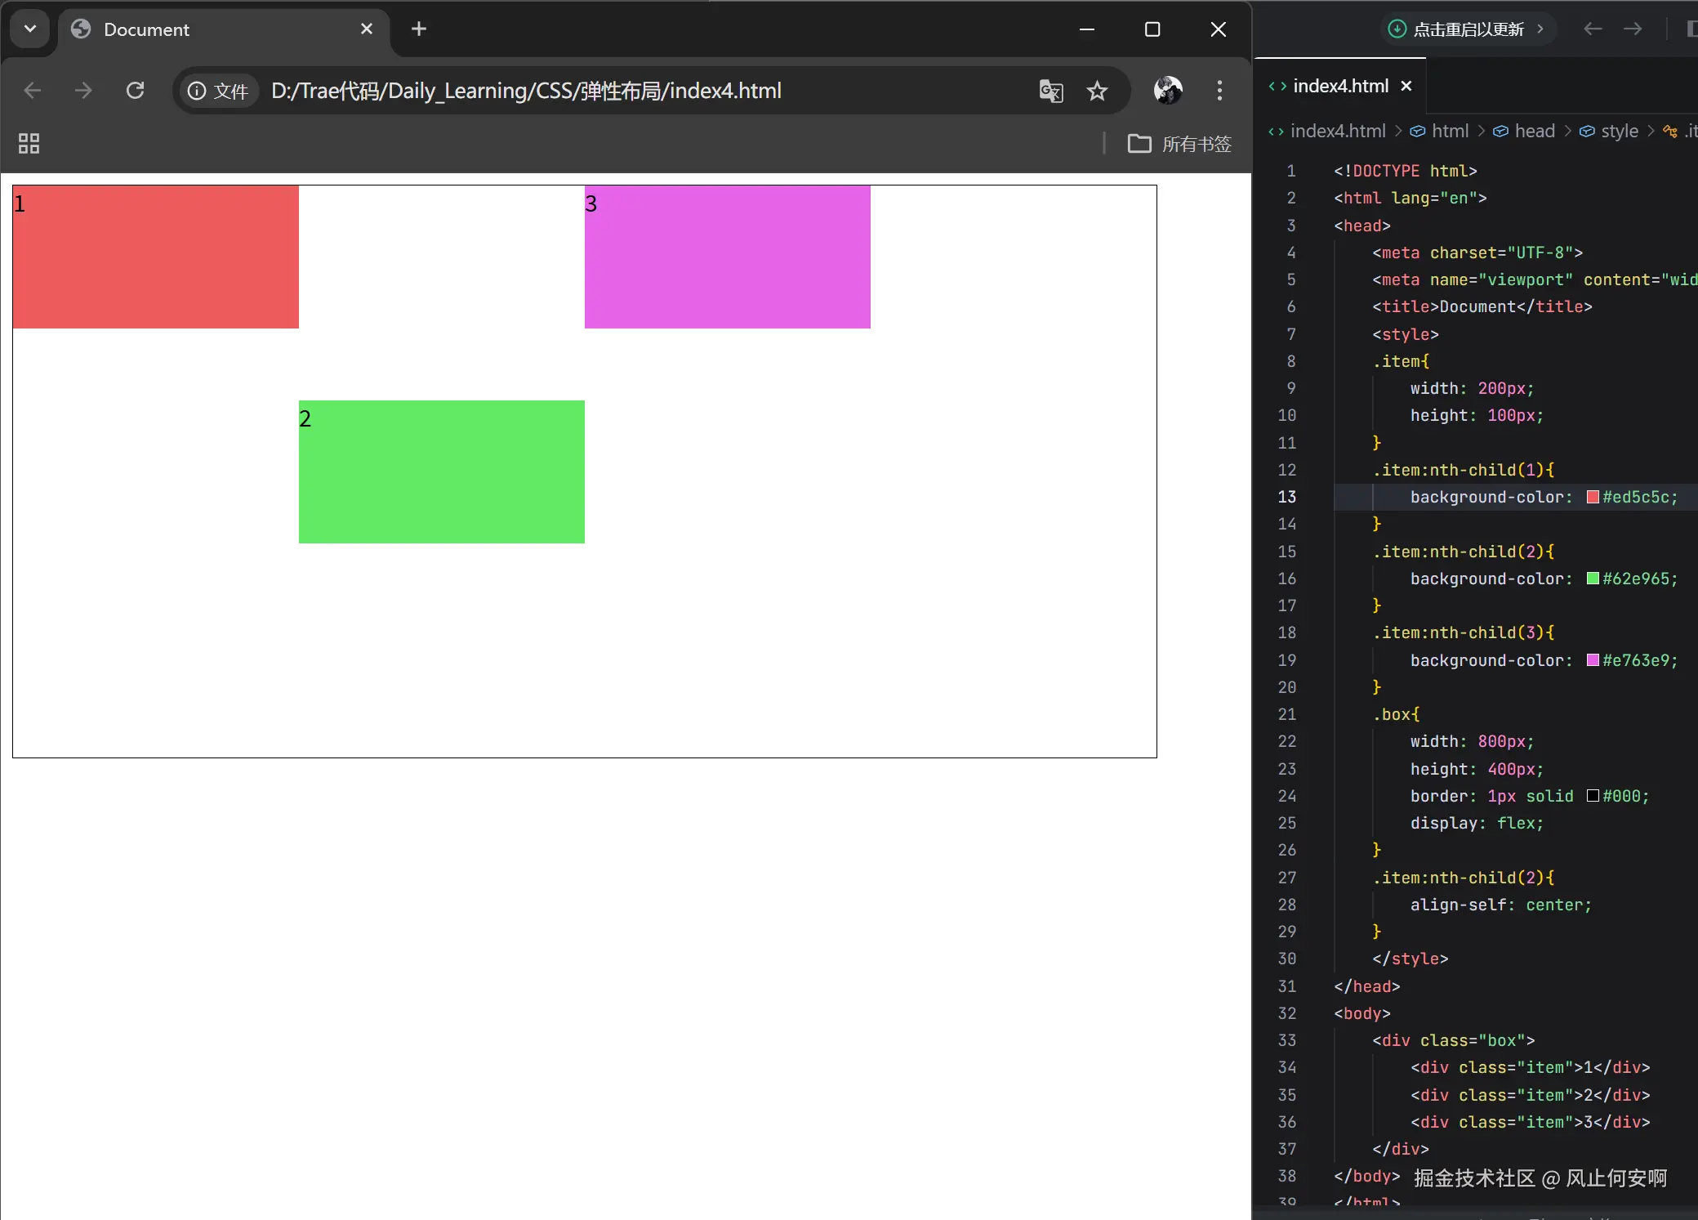Click the address bar URL field
The image size is (1698, 1220).
coord(526,91)
